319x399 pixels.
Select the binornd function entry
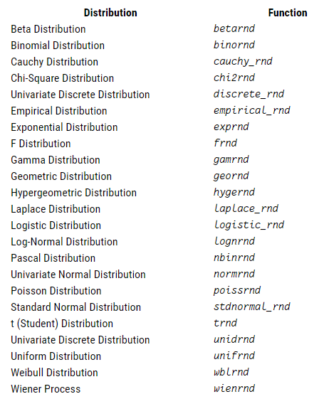[x=234, y=45]
